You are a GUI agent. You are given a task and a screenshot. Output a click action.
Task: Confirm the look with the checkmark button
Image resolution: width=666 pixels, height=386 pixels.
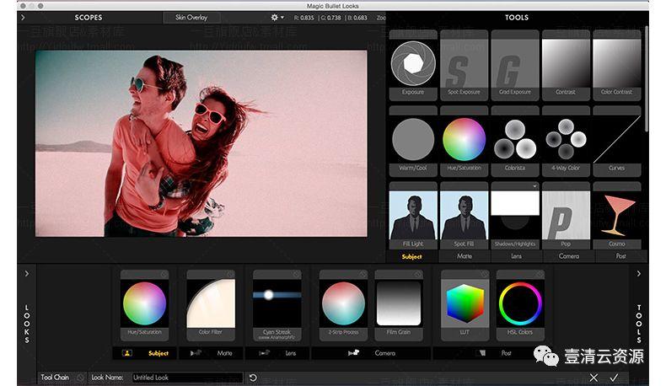[x=614, y=378]
